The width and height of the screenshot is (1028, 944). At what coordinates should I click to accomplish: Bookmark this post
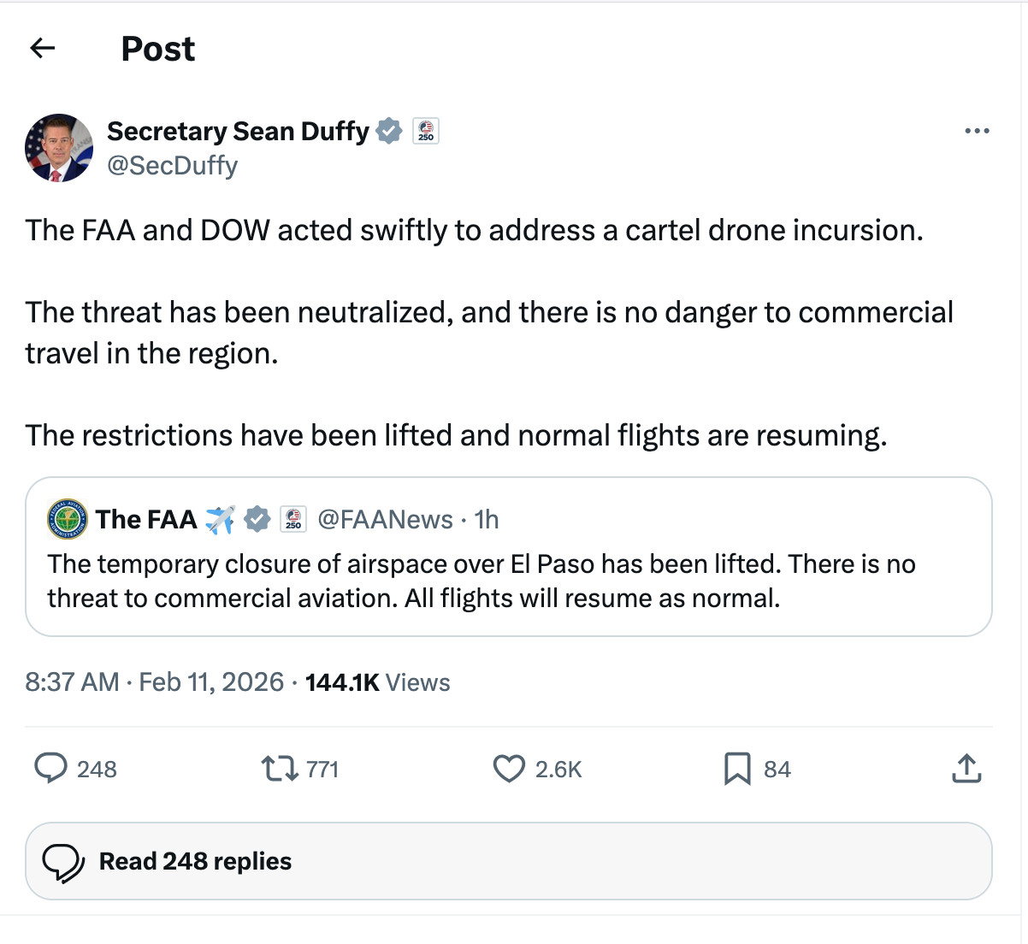[736, 769]
